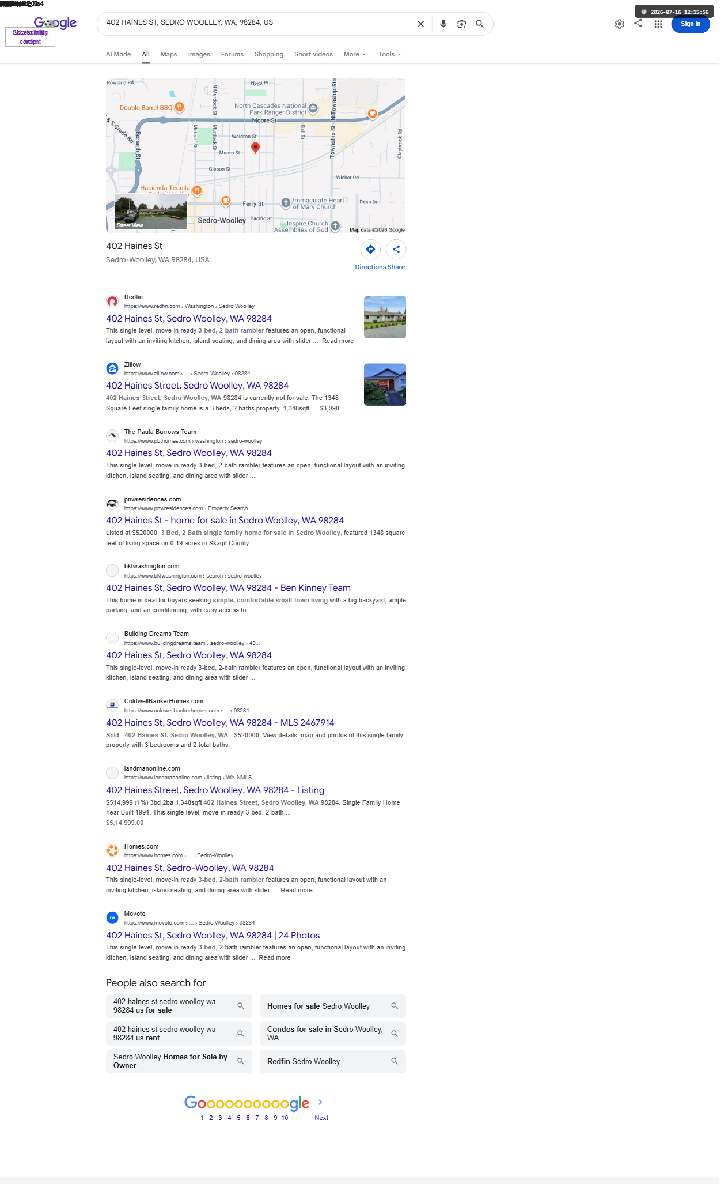Open Redfin result 402 Haines St link
The image size is (728, 1184).
click(x=189, y=319)
